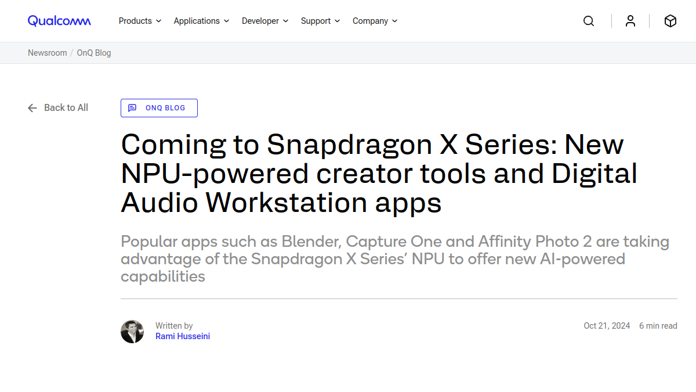Click the cube icon in header
The width and height of the screenshot is (696, 392).
tap(670, 21)
